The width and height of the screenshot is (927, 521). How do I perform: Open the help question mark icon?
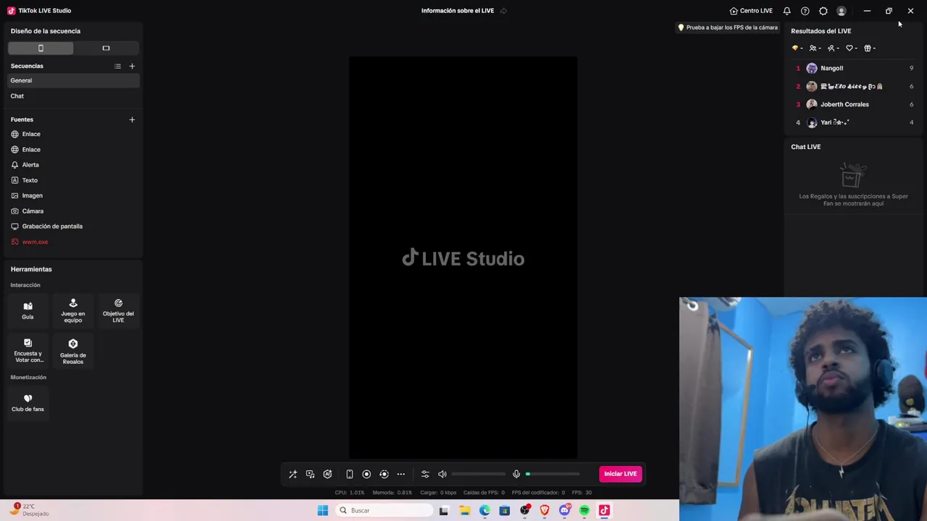point(805,11)
